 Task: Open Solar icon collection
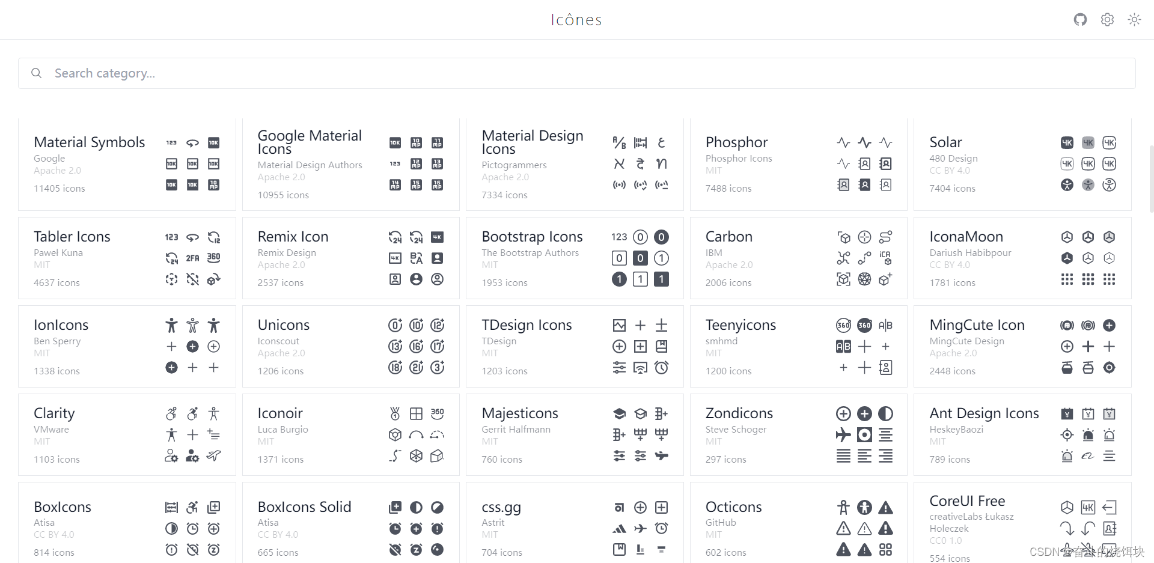coord(1022,165)
